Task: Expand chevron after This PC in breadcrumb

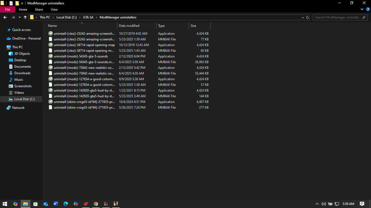Action: (x=53, y=17)
